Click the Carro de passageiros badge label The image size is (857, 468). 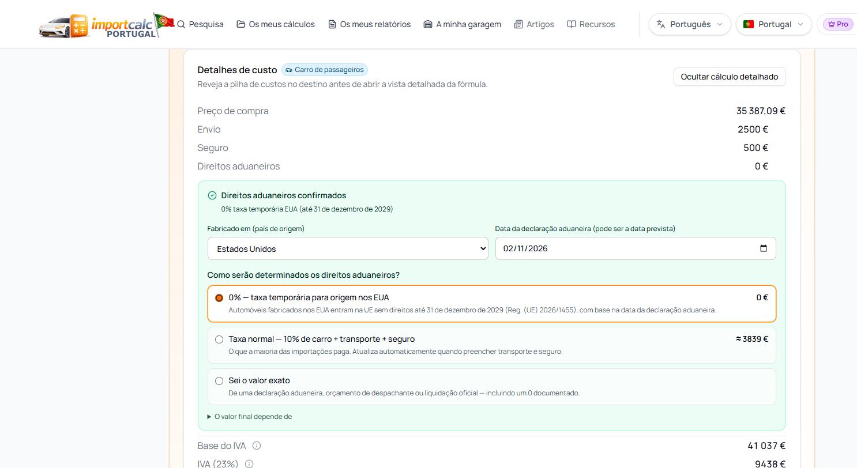pos(329,70)
